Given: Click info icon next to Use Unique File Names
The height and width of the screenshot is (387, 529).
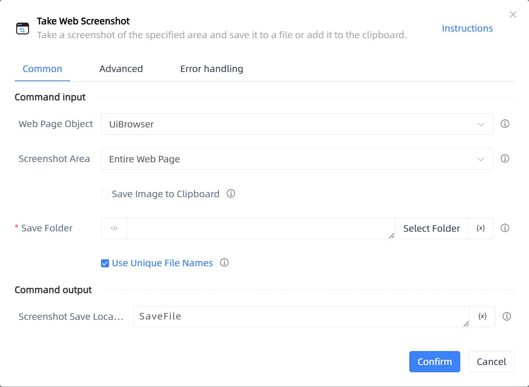Looking at the screenshot, I should pyautogui.click(x=224, y=263).
